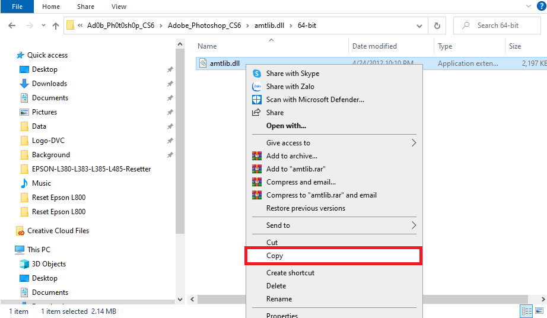Screen dimensions: 547x318
Task: Select Create shortcut
Action: 290,273
